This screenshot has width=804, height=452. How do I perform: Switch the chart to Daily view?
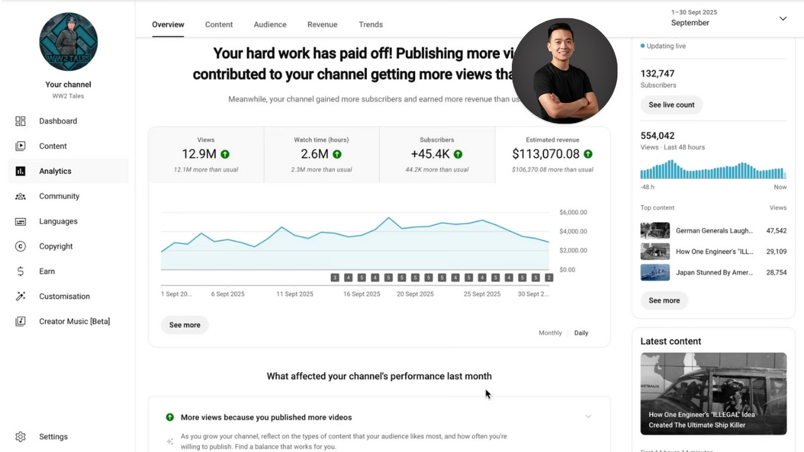tap(581, 333)
